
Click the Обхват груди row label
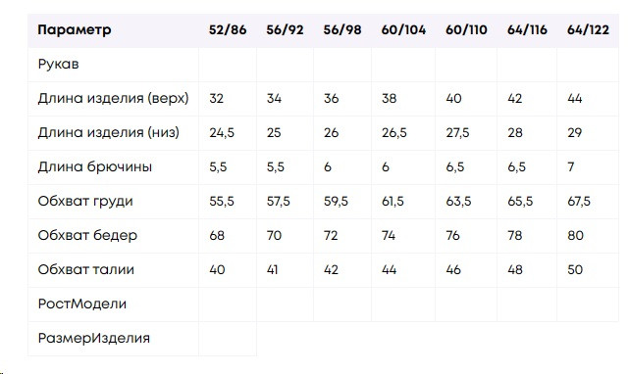85,202
